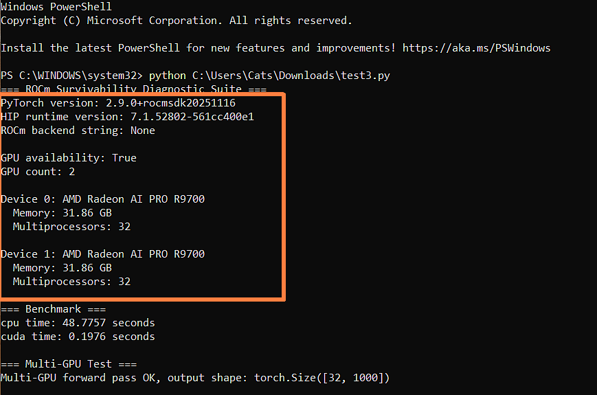This screenshot has width=597, height=395.
Task: Click the test3.py file path in command
Action: [289, 76]
